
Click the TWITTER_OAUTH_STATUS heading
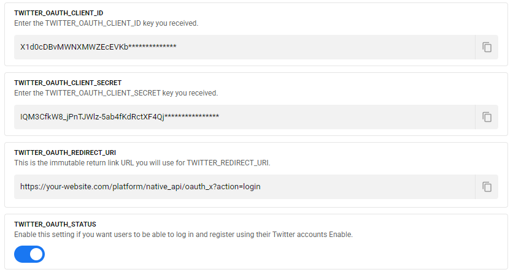click(x=55, y=225)
